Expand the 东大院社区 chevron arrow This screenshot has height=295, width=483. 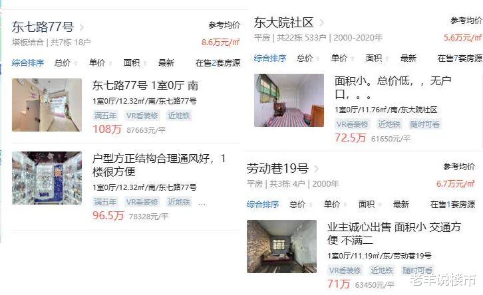click(x=321, y=23)
